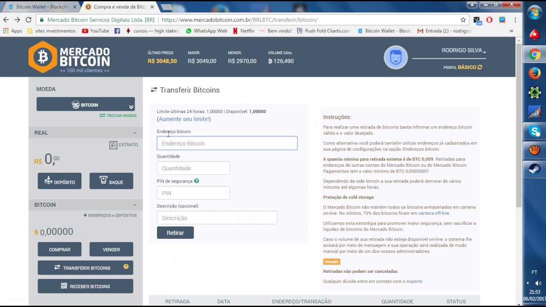
Task: Open the Entrada (1) Gmail bookmark
Action: pyautogui.click(x=444, y=31)
